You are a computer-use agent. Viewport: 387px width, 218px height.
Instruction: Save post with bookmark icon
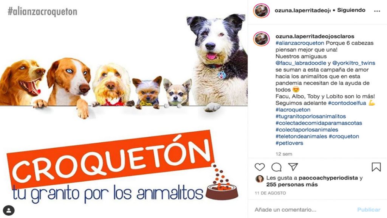[x=376, y=167]
